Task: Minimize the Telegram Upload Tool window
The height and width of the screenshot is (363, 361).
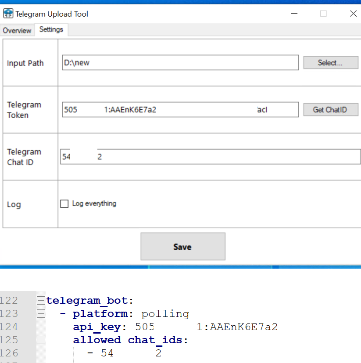Action: coord(294,14)
